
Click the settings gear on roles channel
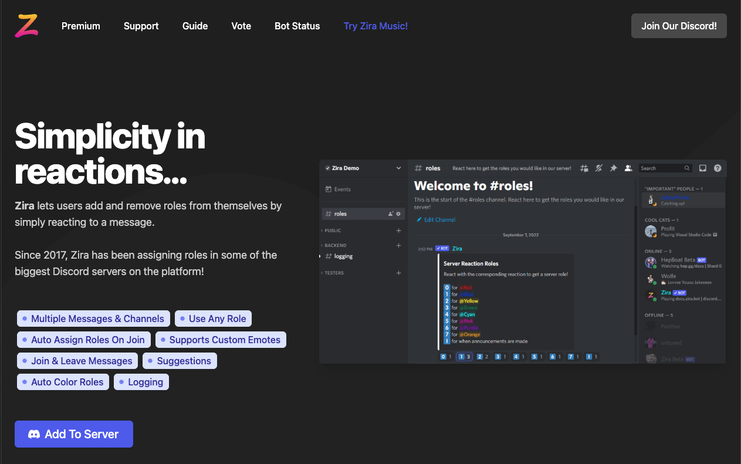(398, 214)
